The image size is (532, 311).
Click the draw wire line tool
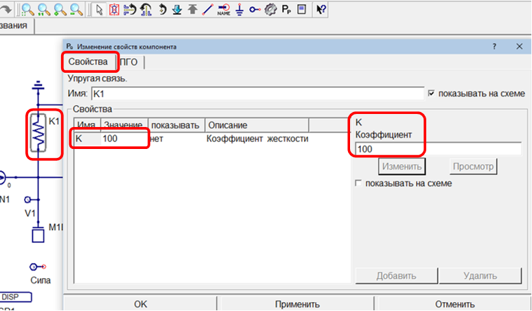tap(208, 10)
